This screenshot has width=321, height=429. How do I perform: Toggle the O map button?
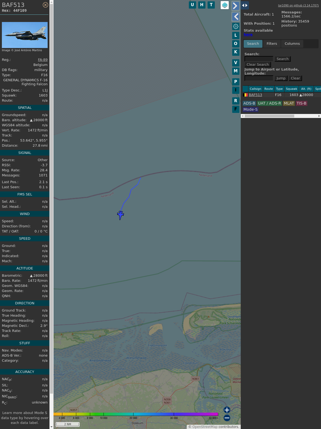pos(236,44)
